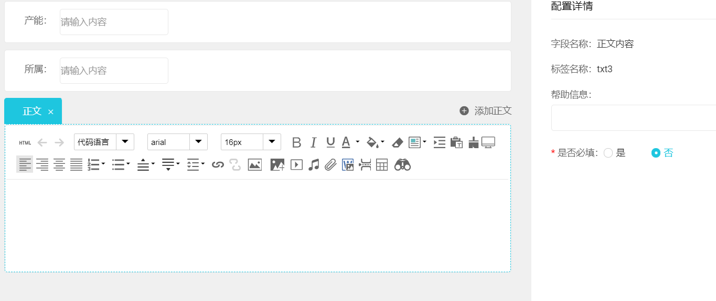This screenshot has width=716, height=301.
Task: Open font color dropdown arrow
Action: click(358, 142)
